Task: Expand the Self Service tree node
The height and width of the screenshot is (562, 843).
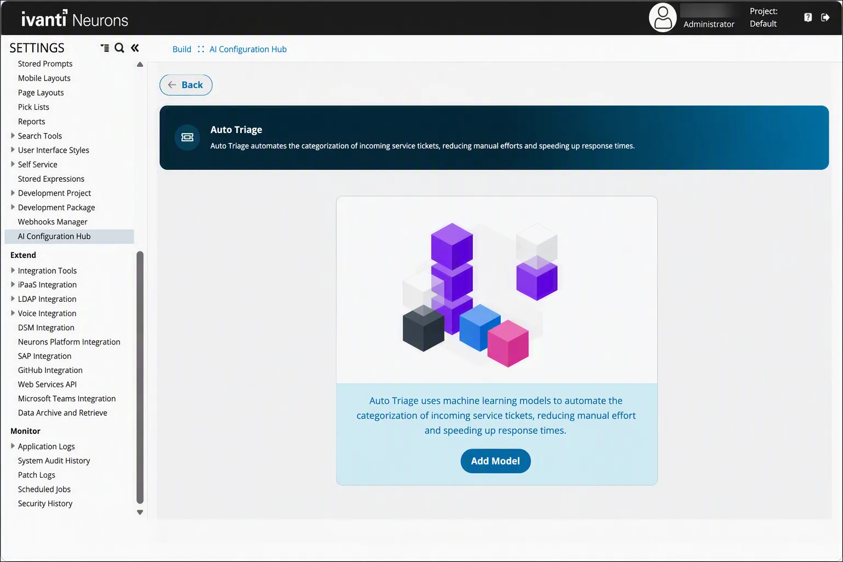Action: pos(13,164)
